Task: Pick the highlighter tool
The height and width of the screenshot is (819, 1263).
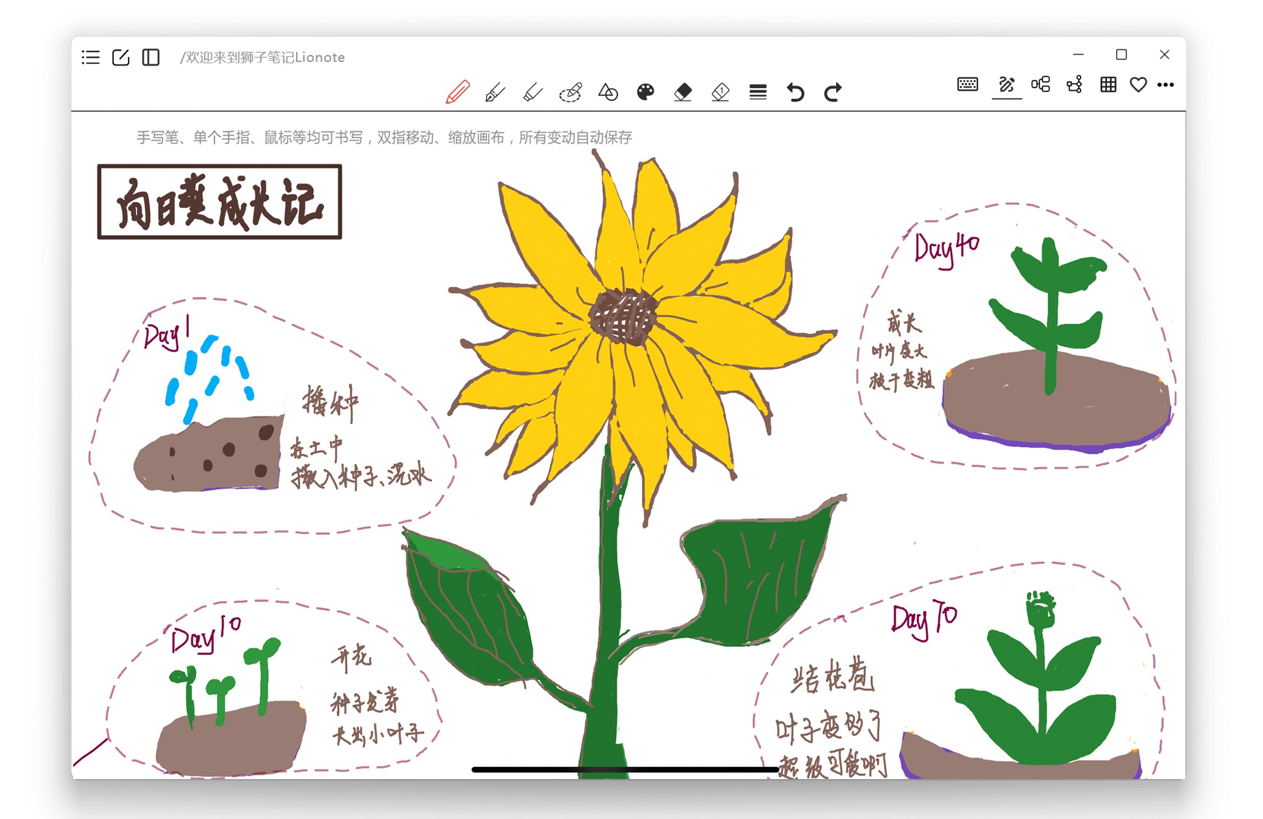Action: 532,91
